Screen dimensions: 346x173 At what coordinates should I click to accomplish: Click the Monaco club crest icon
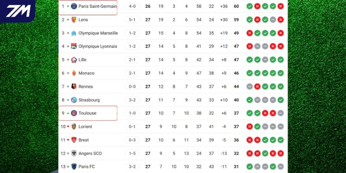pos(74,74)
